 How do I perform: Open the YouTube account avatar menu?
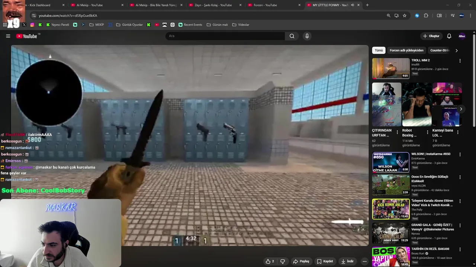pyautogui.click(x=462, y=36)
